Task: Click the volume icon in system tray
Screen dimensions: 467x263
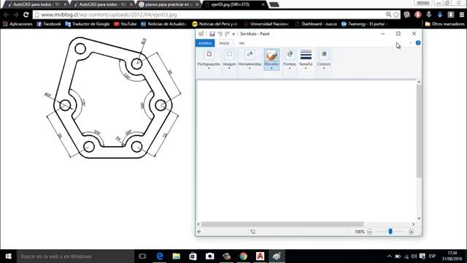Action: (414, 256)
